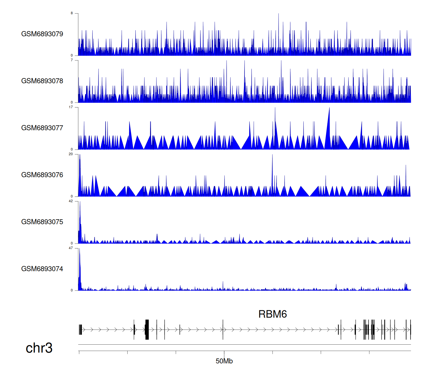This screenshot has height=381, width=433.
Task: Click the RBM6 gene name
Action: 272,314
